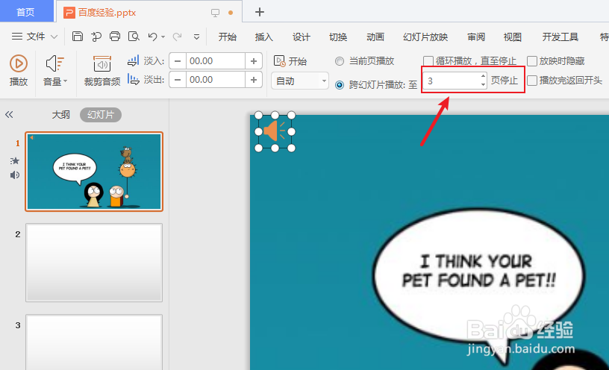609x370 pixels.
Task: Select 跨幻灯片播放 radio button
Action: 340,84
